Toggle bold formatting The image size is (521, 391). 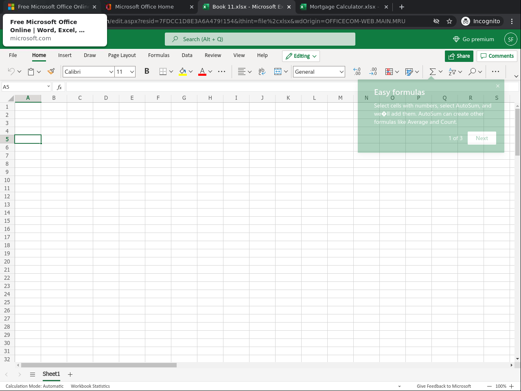(147, 71)
